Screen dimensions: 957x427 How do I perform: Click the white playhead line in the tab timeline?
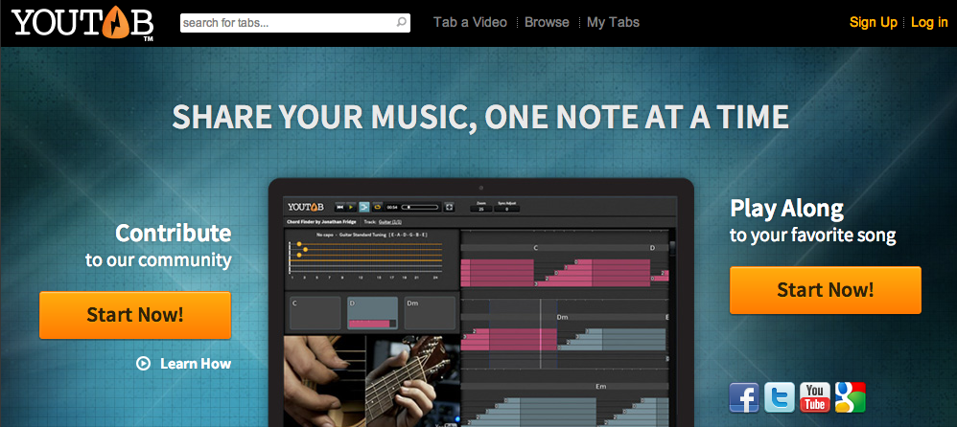(x=540, y=334)
